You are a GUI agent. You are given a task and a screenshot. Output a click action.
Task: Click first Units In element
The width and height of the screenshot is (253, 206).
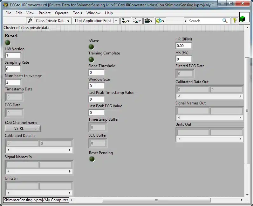tap(22, 186)
